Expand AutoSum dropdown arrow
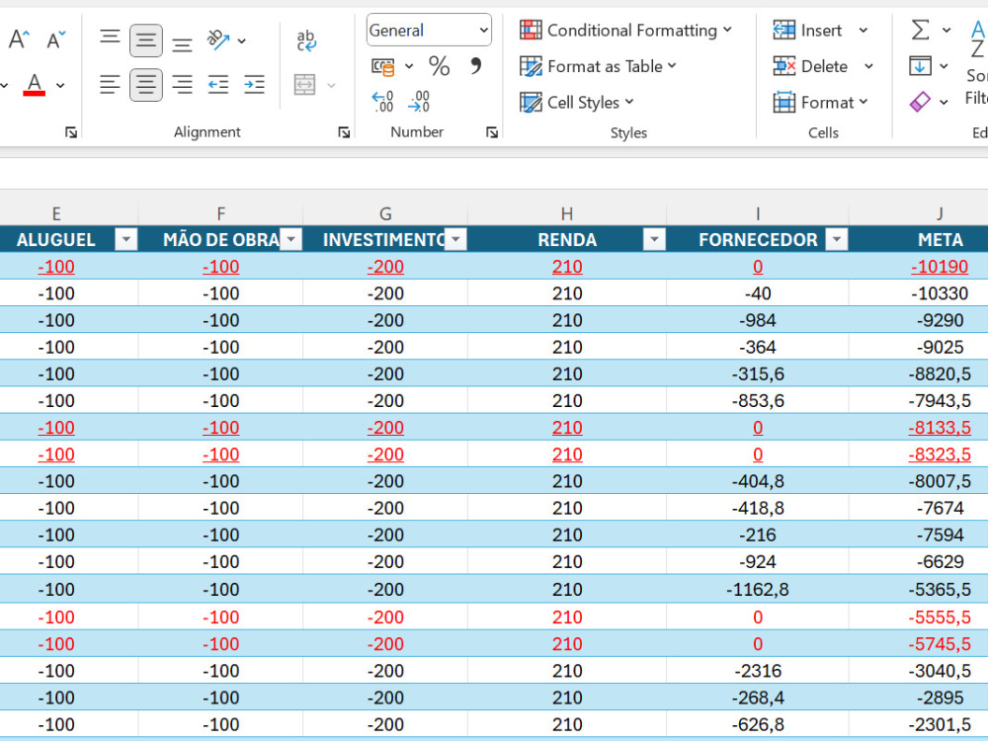This screenshot has height=741, width=988. point(947,31)
